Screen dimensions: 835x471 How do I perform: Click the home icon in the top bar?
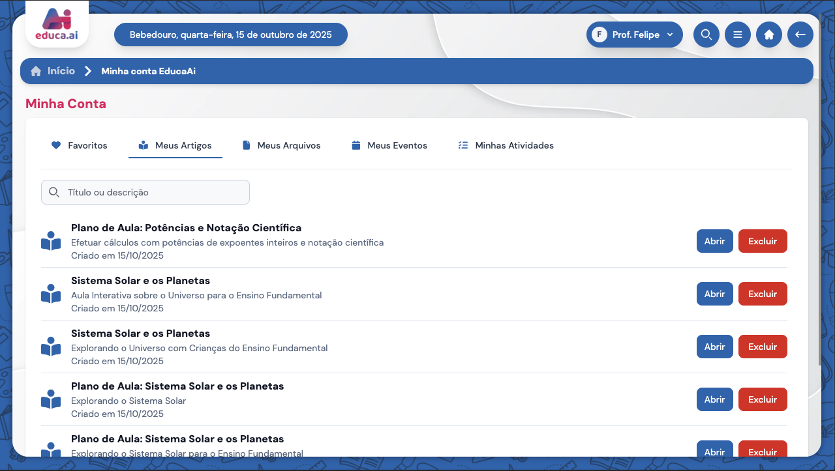pos(769,35)
